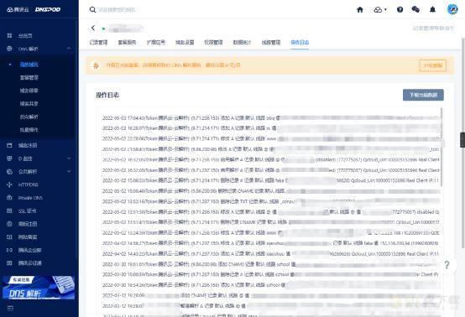
Task: Open the HTTPDNS sidebar entry
Action: click(29, 184)
